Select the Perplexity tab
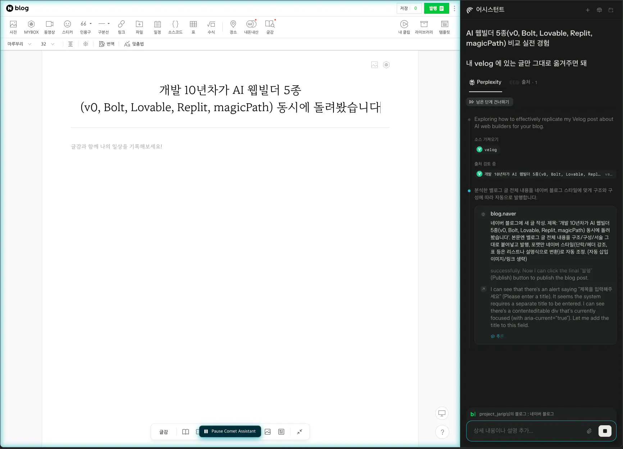 [x=485, y=82]
